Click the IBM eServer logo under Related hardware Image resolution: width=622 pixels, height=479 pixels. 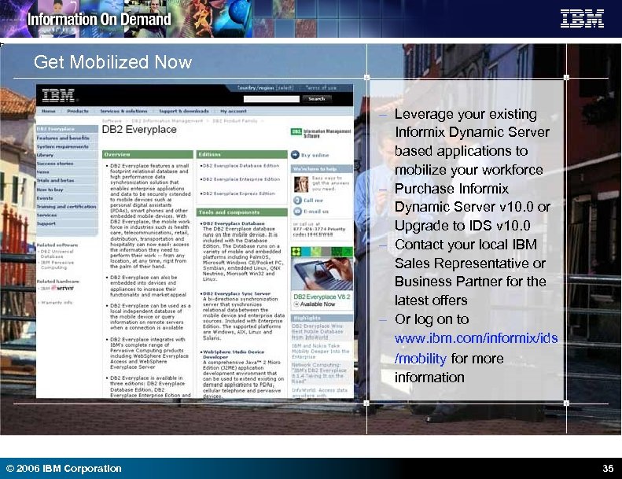pyautogui.click(x=57, y=288)
